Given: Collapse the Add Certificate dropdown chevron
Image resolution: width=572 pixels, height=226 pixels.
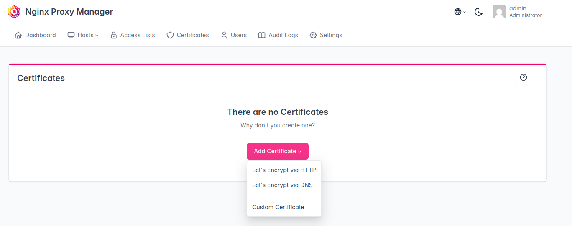Looking at the screenshot, I should (300, 152).
